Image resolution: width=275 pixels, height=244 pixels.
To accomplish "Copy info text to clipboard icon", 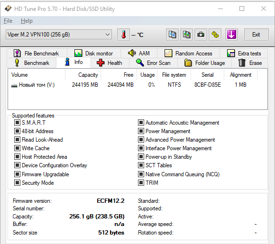I will [172, 35].
